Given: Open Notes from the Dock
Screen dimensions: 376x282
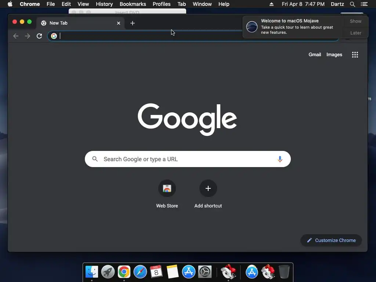Looking at the screenshot, I should 173,272.
